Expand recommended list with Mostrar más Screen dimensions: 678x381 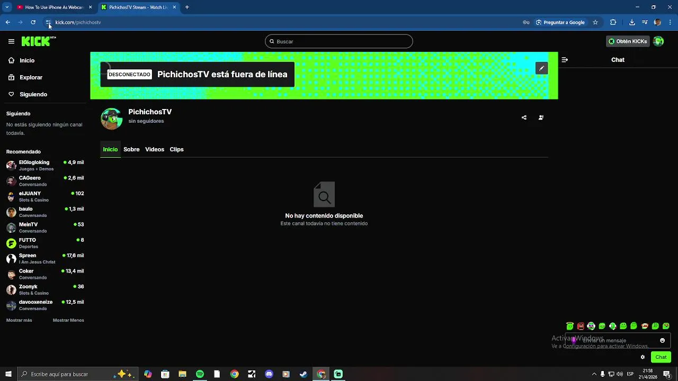tap(19, 320)
